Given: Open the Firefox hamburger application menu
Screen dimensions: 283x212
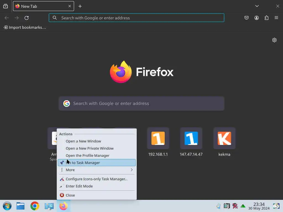Looking at the screenshot, I should click(276, 18).
